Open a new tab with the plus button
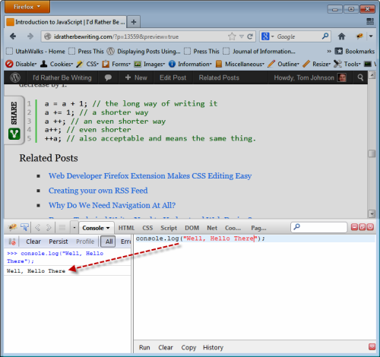 click(x=134, y=22)
